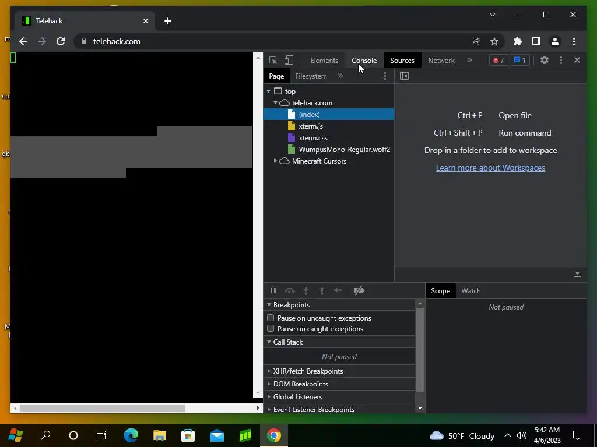Expand DOM Breakpoints section

269,384
